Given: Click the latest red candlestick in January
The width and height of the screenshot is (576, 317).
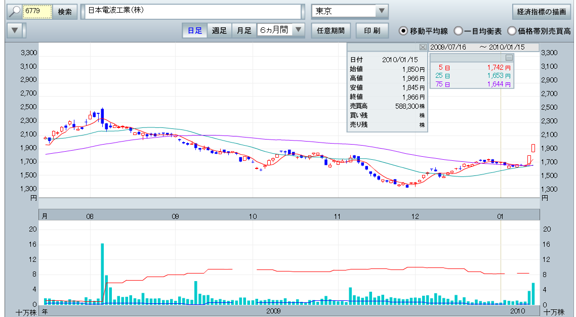Looking at the screenshot, I should click(533, 148).
